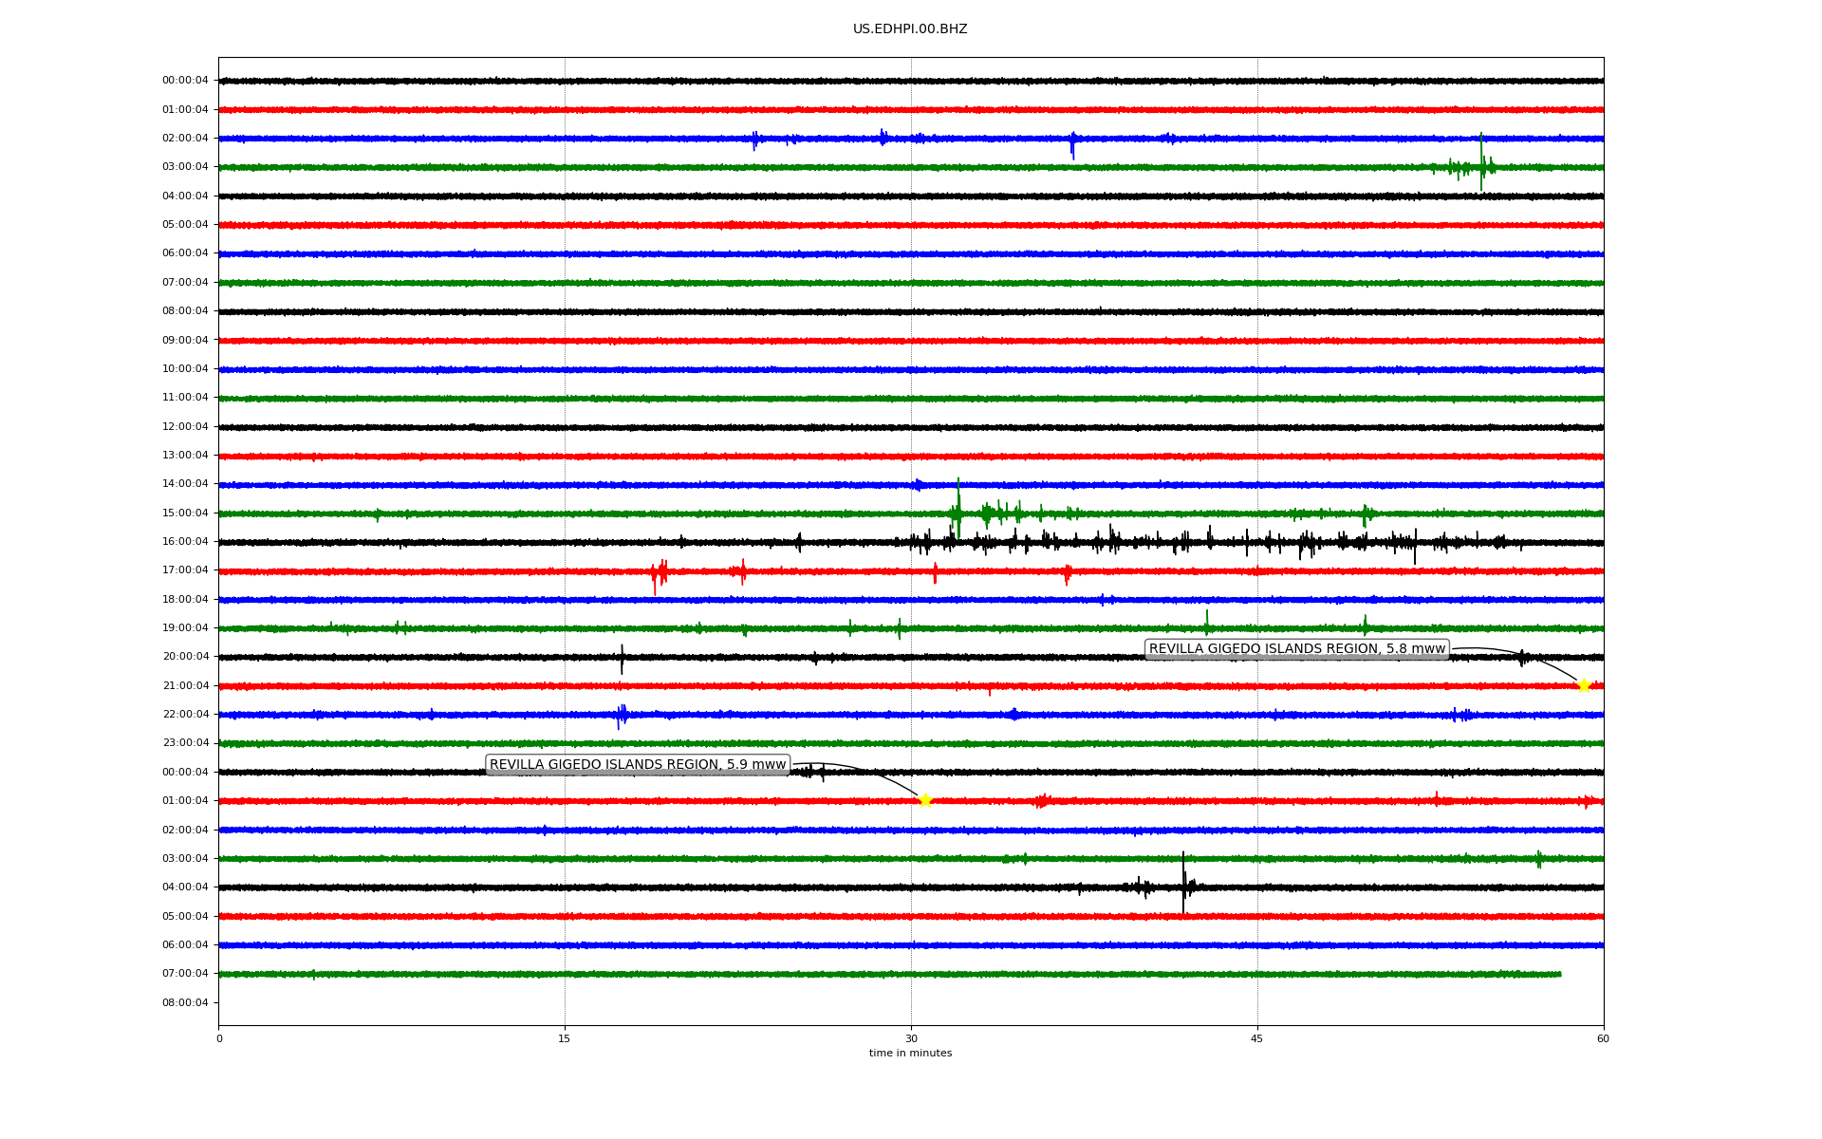Screen dimensions: 1822x1139
Task: Click the x-axis tick label 45
Action: click(x=1257, y=1038)
